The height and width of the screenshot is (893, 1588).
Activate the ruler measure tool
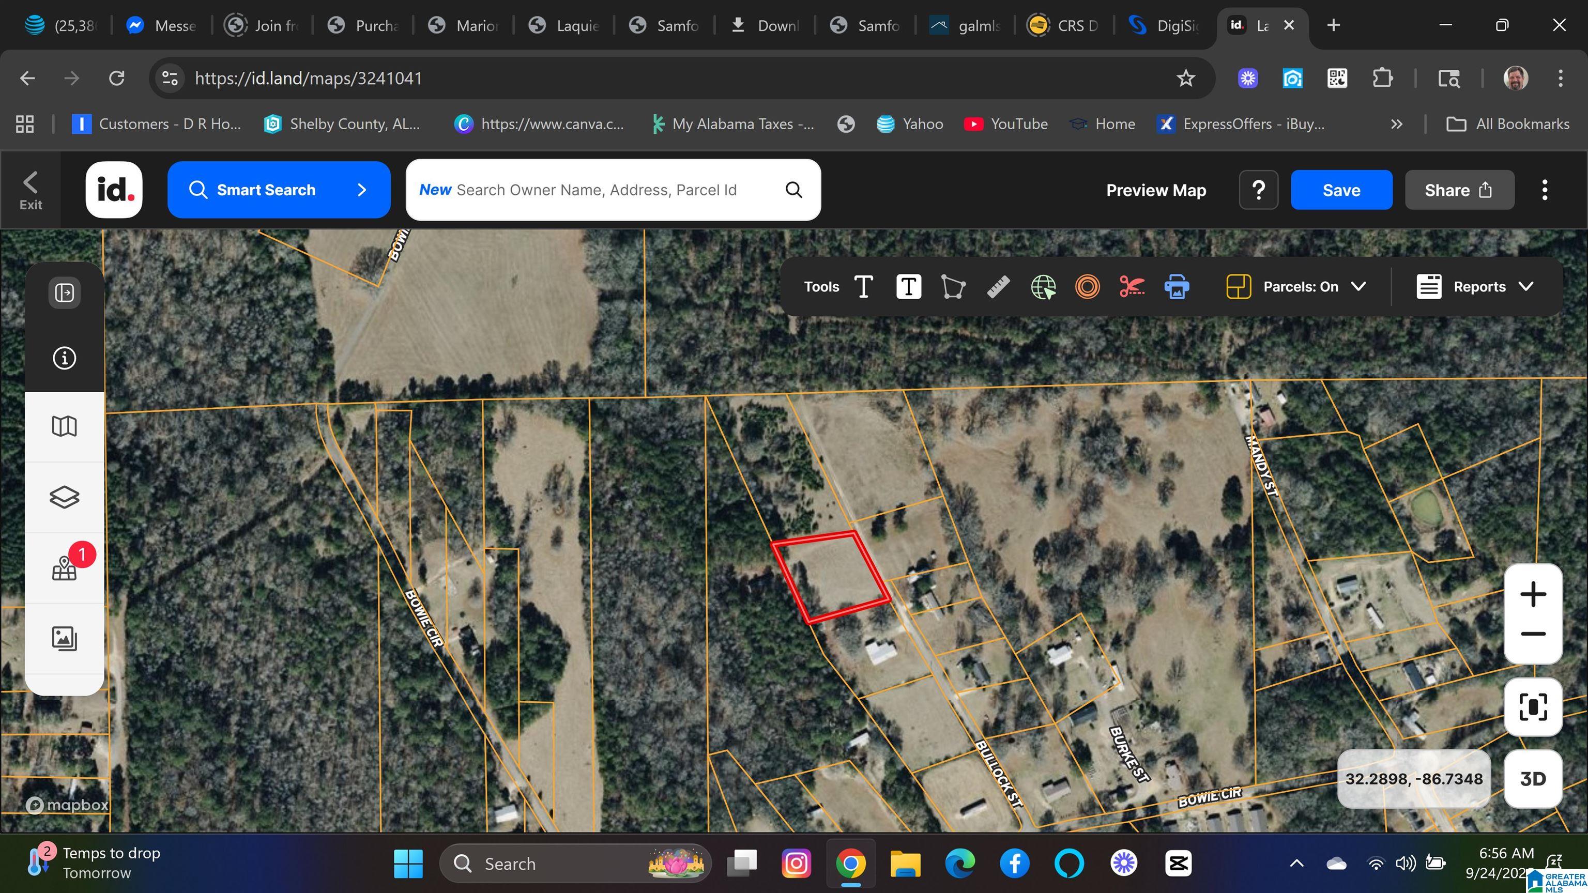tap(998, 287)
